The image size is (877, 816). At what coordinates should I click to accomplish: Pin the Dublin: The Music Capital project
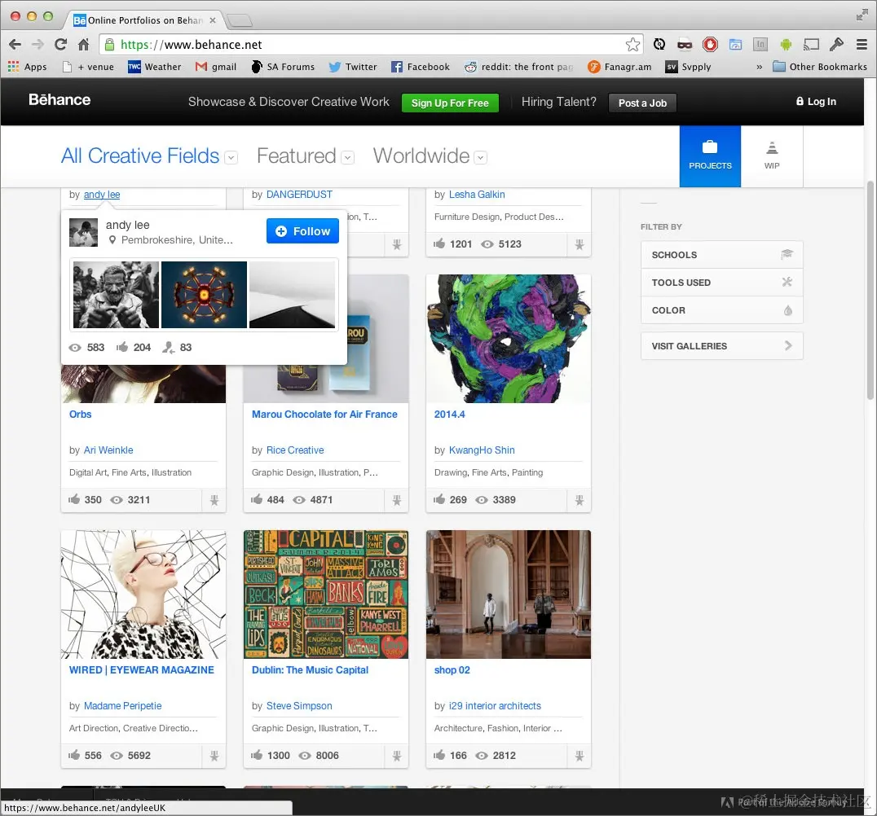tap(397, 756)
